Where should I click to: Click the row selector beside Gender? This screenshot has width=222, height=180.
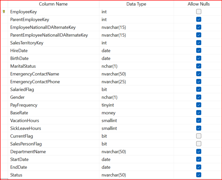click(4, 97)
